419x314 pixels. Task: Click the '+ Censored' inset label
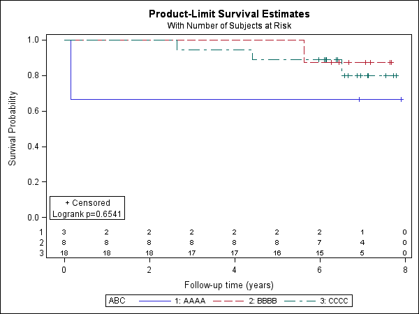pyautogui.click(x=87, y=203)
